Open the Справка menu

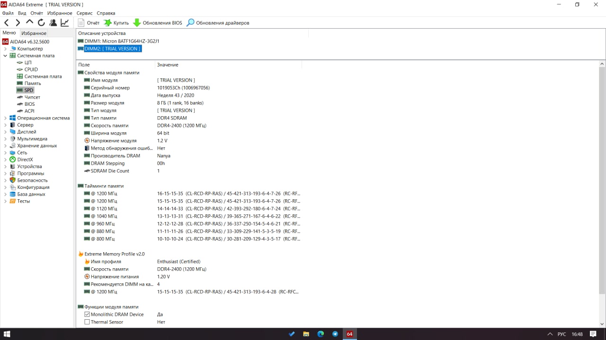(106, 13)
